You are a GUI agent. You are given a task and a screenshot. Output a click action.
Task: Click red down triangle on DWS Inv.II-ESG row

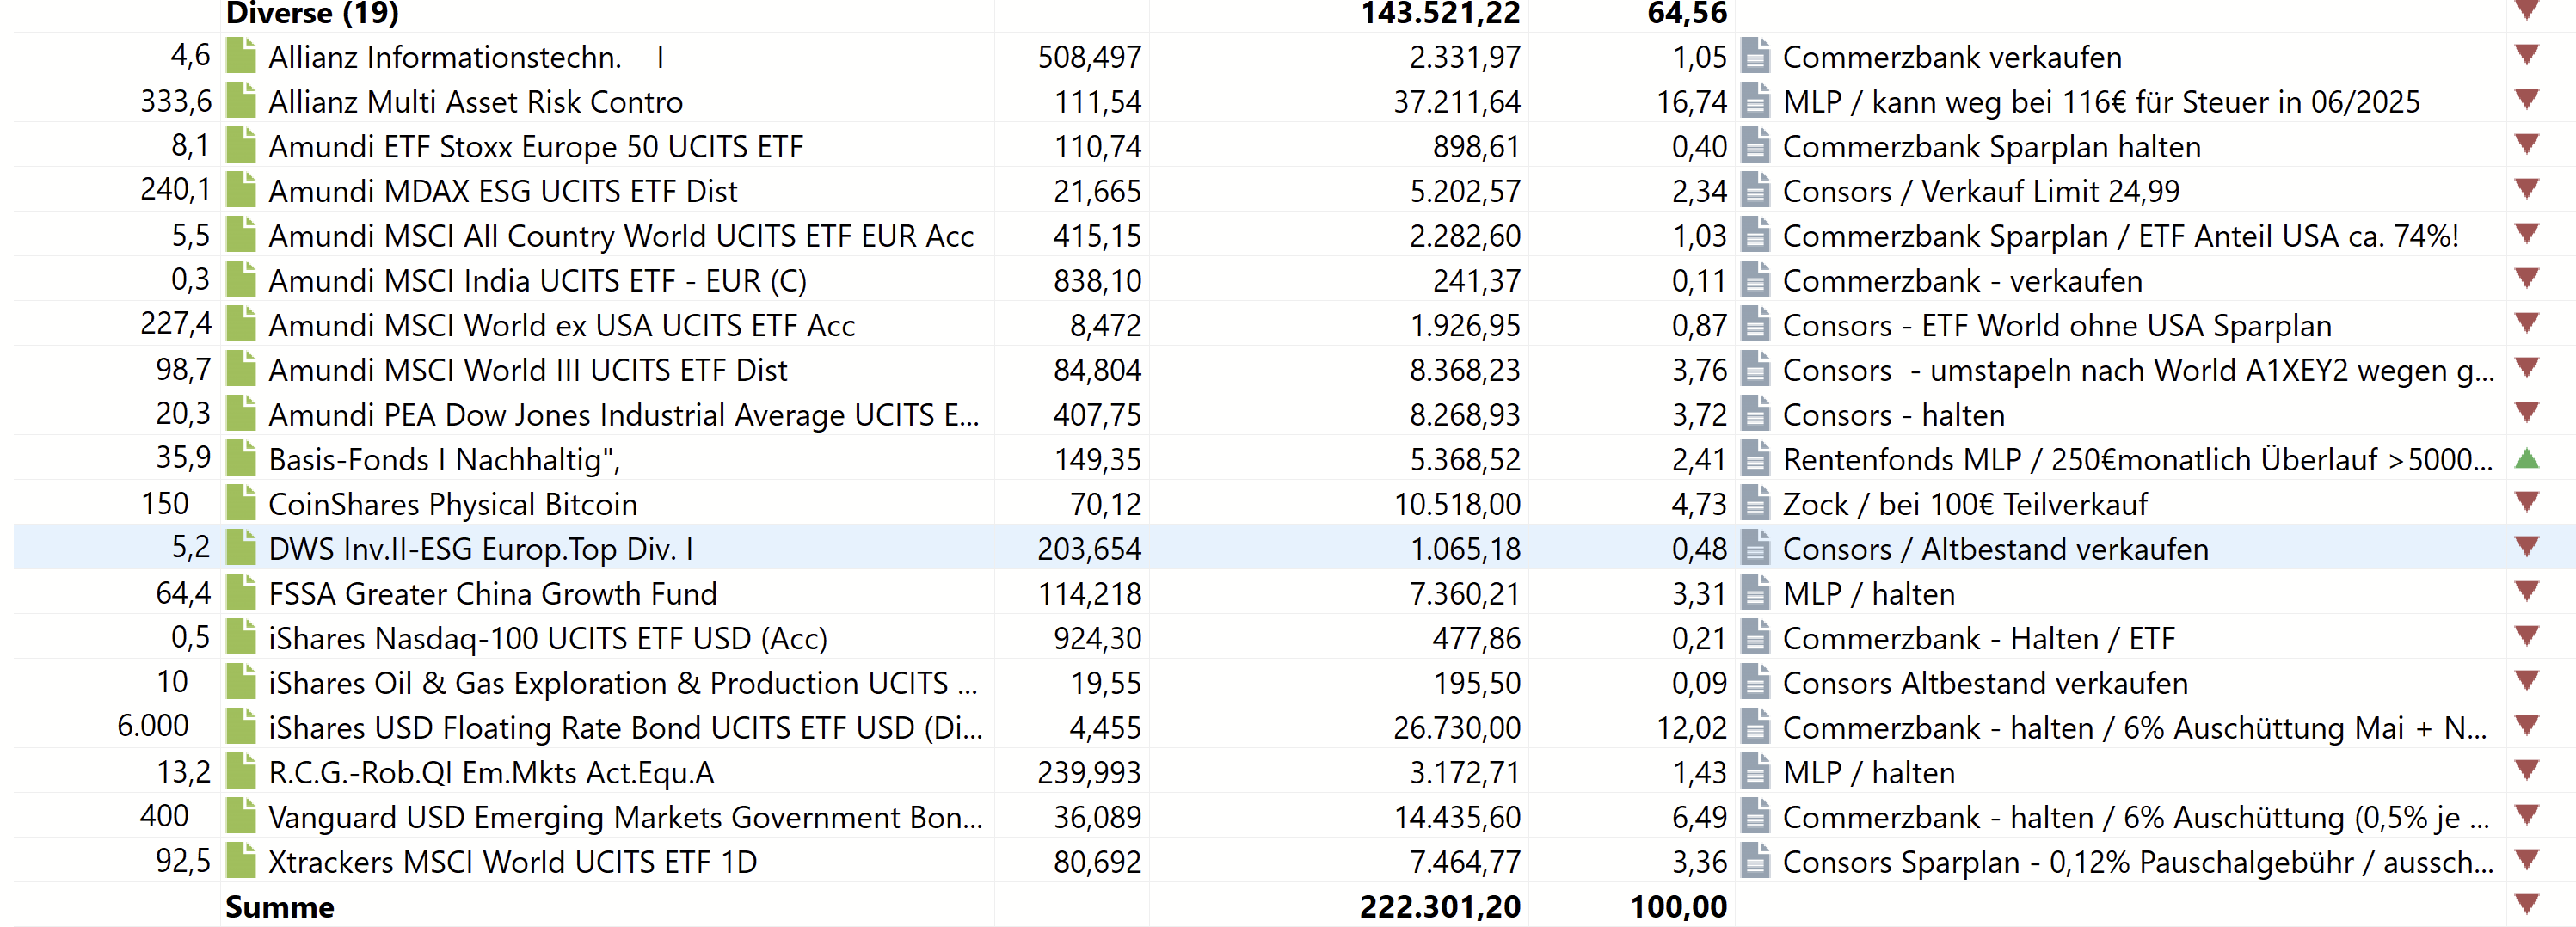2527,546
